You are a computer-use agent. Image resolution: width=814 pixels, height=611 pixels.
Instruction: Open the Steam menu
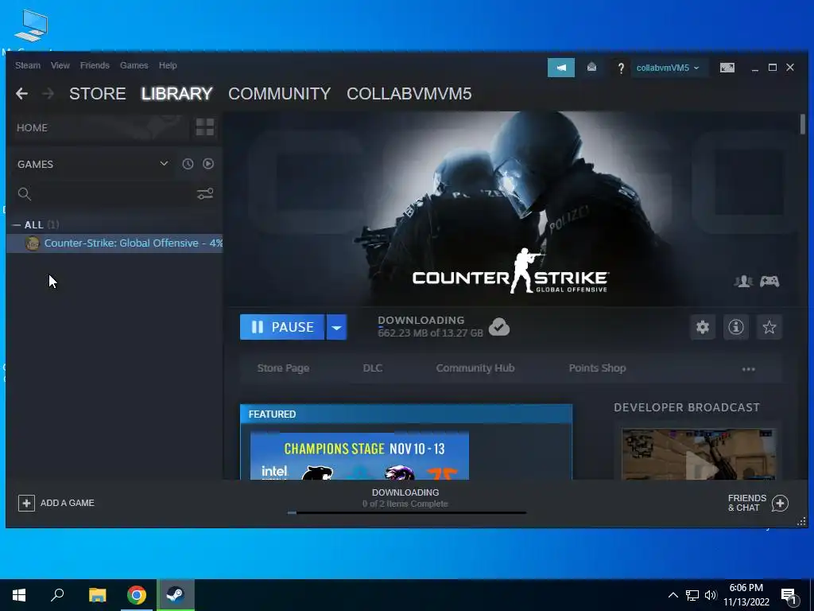click(x=28, y=65)
